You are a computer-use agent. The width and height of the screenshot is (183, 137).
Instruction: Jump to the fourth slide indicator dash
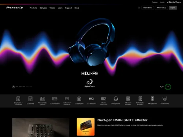(27, 87)
